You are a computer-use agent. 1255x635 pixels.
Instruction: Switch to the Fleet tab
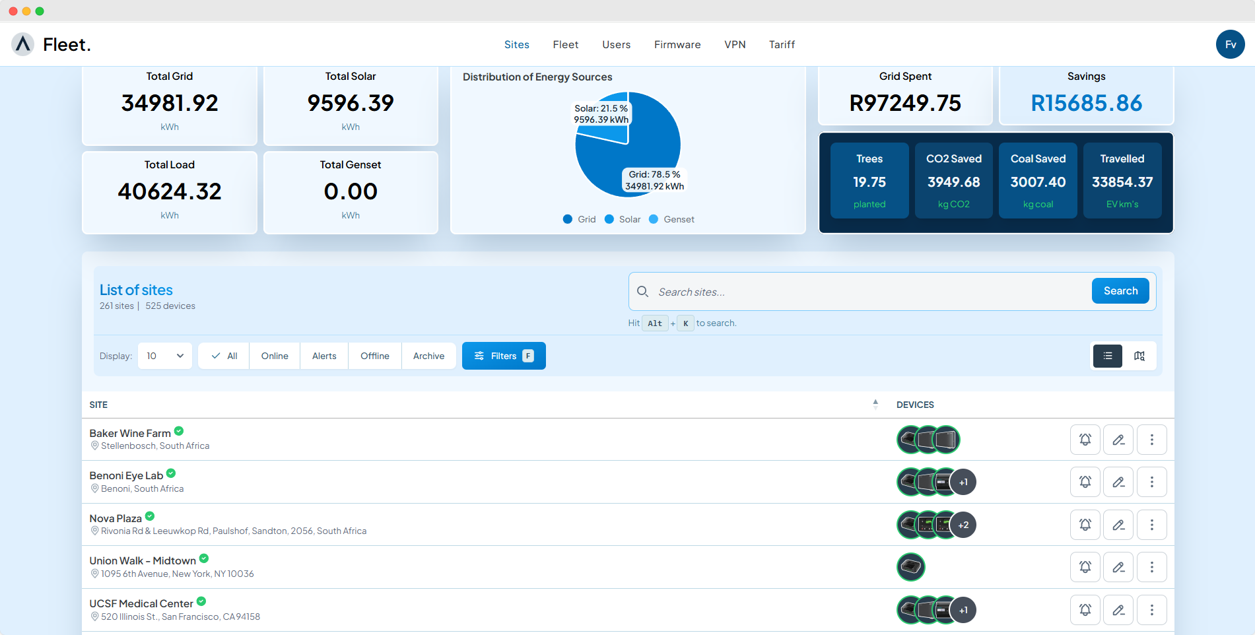tap(565, 44)
